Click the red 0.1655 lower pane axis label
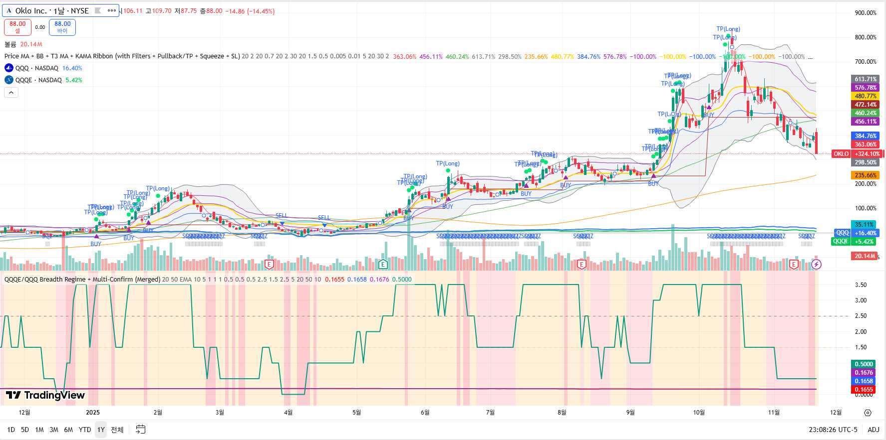 tap(864, 390)
